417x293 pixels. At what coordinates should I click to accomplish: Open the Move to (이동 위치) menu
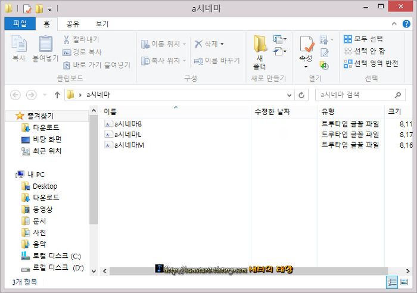163,44
